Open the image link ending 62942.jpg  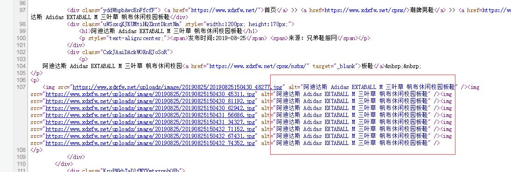tap(150, 108)
